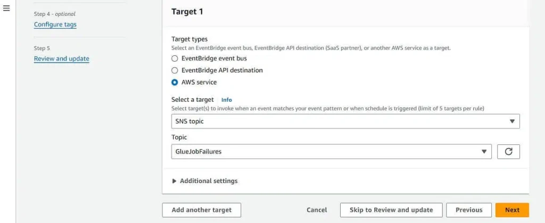The height and width of the screenshot is (223, 545).
Task: Click the Previous button
Action: pyautogui.click(x=469, y=210)
